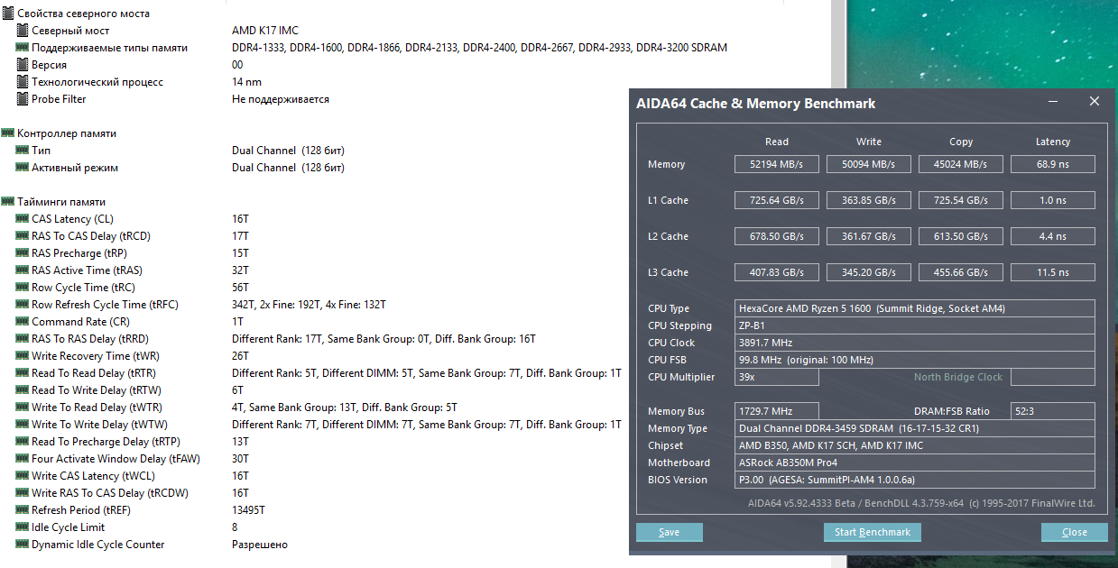
Task: Click memory icon beside Read To Write Delay
Action: [x=23, y=390]
